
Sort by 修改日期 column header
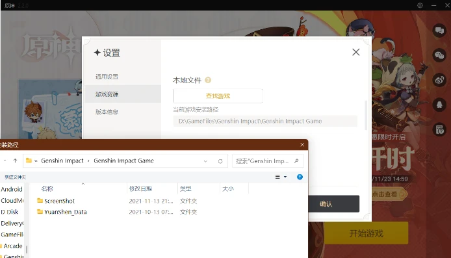point(140,188)
